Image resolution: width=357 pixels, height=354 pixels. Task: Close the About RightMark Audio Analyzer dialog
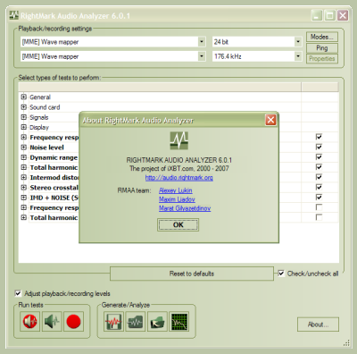click(270, 120)
